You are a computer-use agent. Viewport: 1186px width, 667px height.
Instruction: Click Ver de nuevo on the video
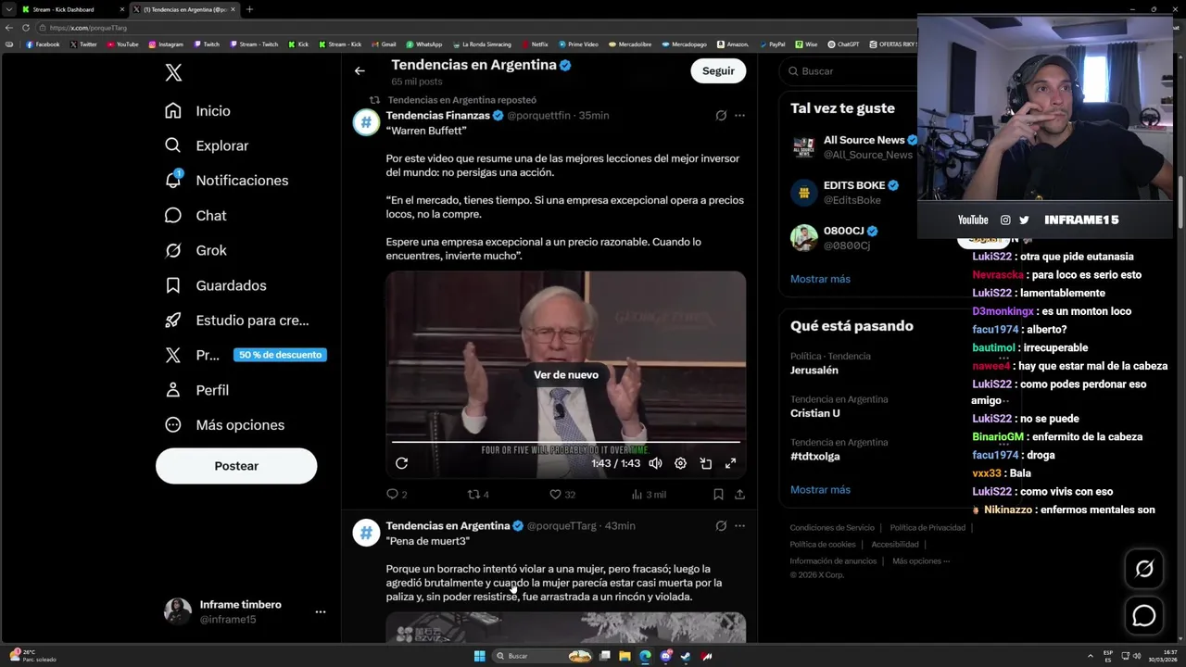(566, 374)
